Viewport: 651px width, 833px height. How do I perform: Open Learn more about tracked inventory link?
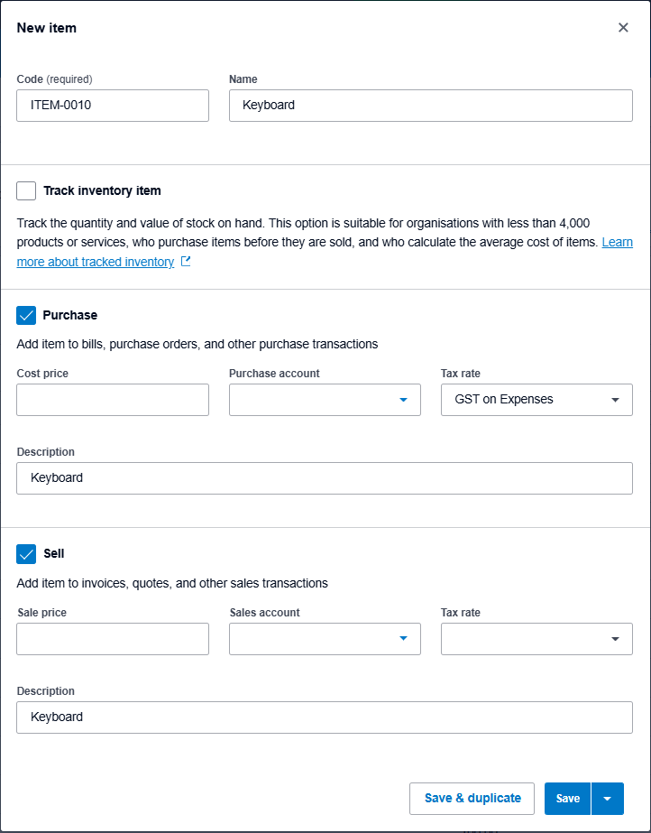click(325, 252)
